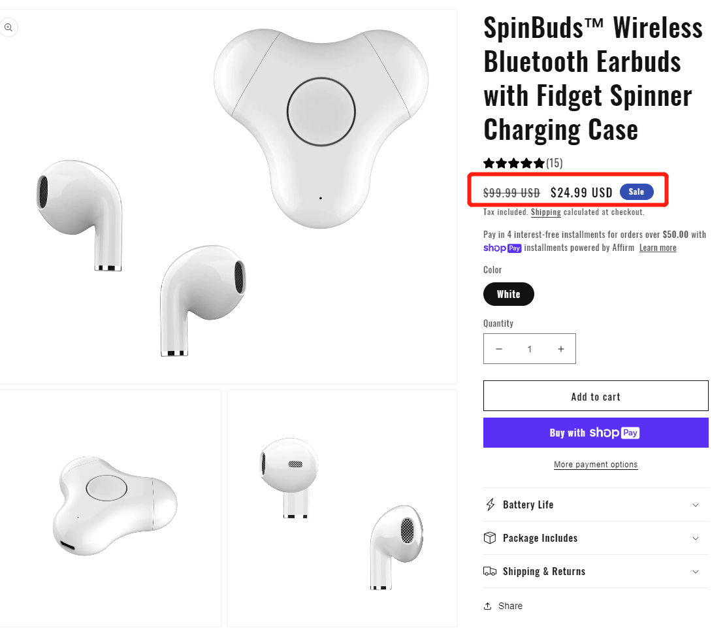The image size is (725, 630).
Task: Click the Battery Life lightning bolt icon
Action: (x=491, y=505)
